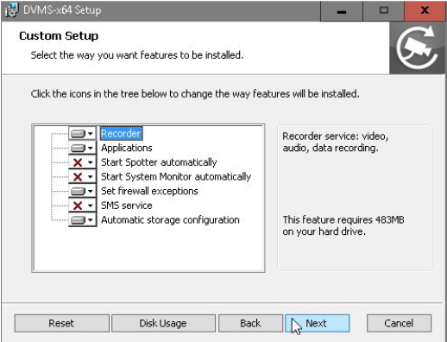
Task: Select the Applications tree item
Action: (127, 148)
